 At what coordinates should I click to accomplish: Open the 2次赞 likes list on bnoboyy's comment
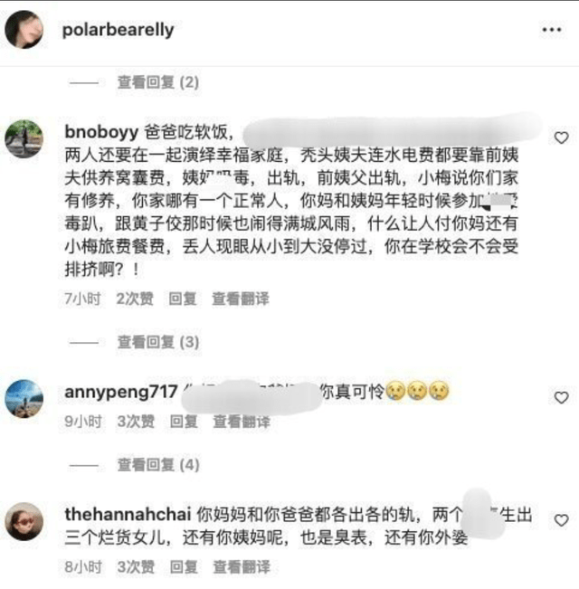point(135,299)
